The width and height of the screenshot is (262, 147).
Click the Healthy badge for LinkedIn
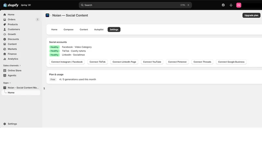(54, 55)
